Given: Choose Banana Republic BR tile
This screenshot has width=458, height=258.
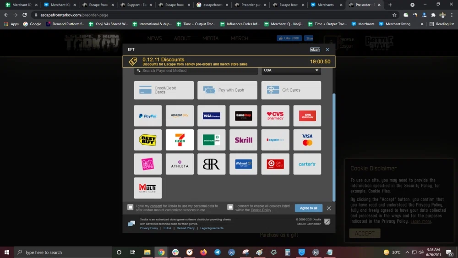Looking at the screenshot, I should pyautogui.click(x=211, y=164).
